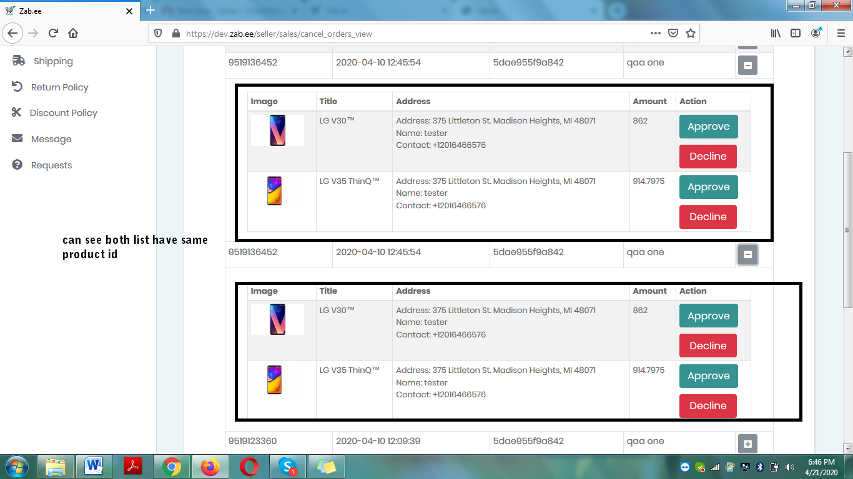Screen dimensions: 853x479
Task: Click the scrollbar up arrow
Action: (847, 51)
